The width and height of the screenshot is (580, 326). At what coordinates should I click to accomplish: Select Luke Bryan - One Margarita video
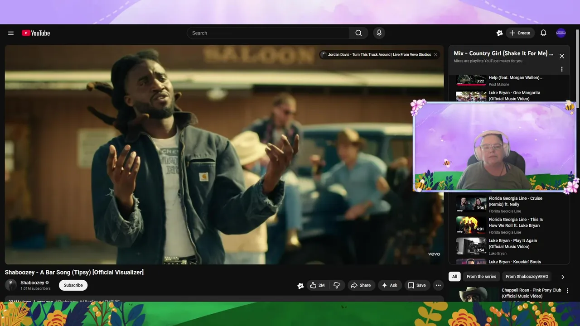coord(514,96)
